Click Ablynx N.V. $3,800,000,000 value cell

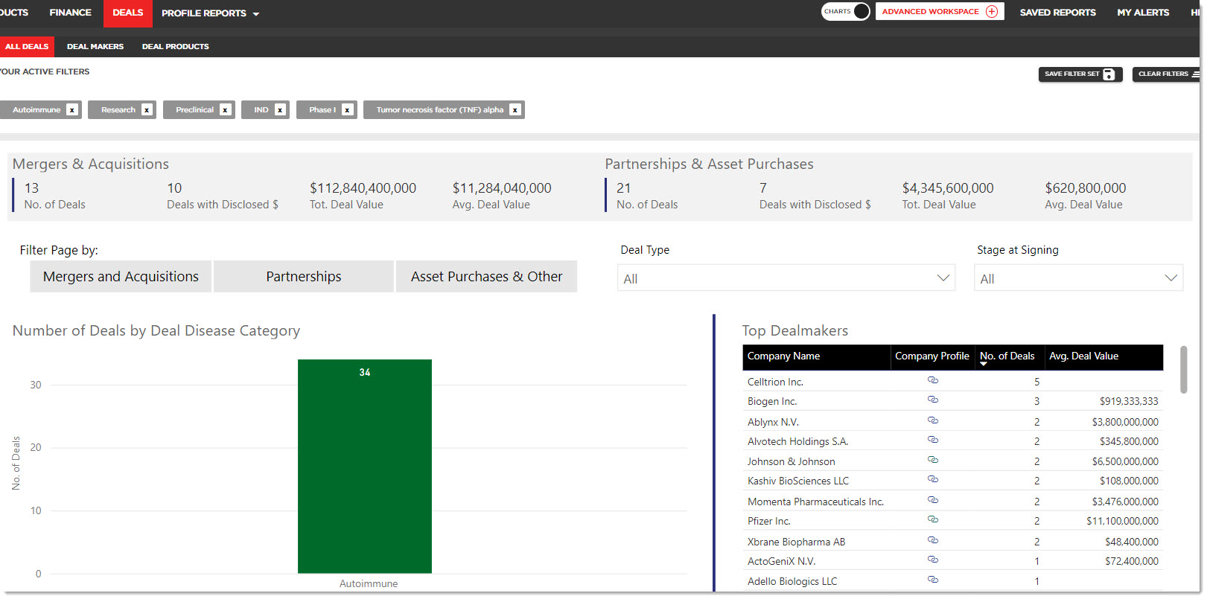(1125, 422)
